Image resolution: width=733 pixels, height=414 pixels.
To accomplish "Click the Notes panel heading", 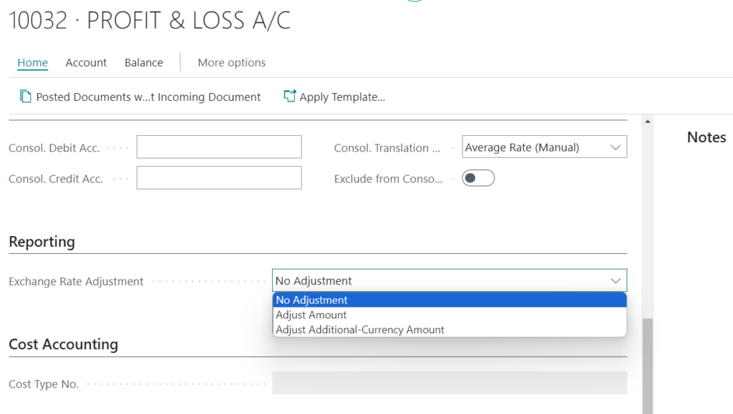I will coord(707,137).
